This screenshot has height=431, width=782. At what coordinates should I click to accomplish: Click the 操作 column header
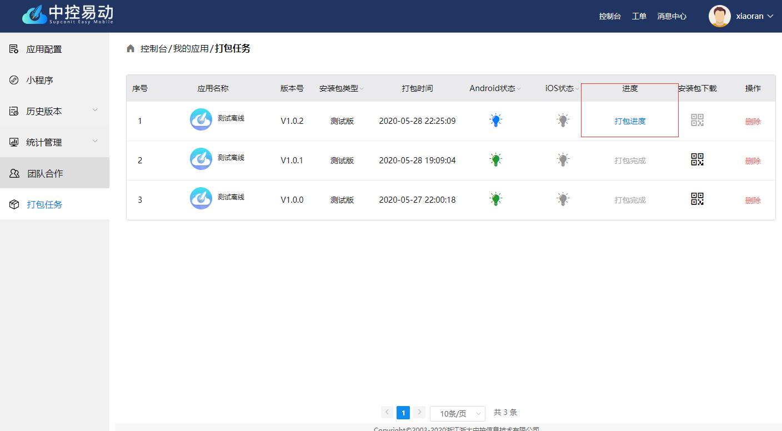click(753, 88)
